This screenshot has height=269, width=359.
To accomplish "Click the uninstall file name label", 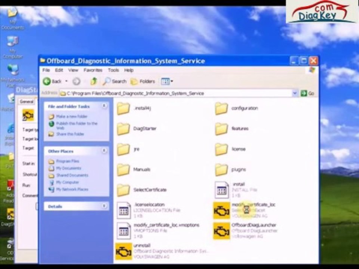I will pyautogui.click(x=142, y=245).
